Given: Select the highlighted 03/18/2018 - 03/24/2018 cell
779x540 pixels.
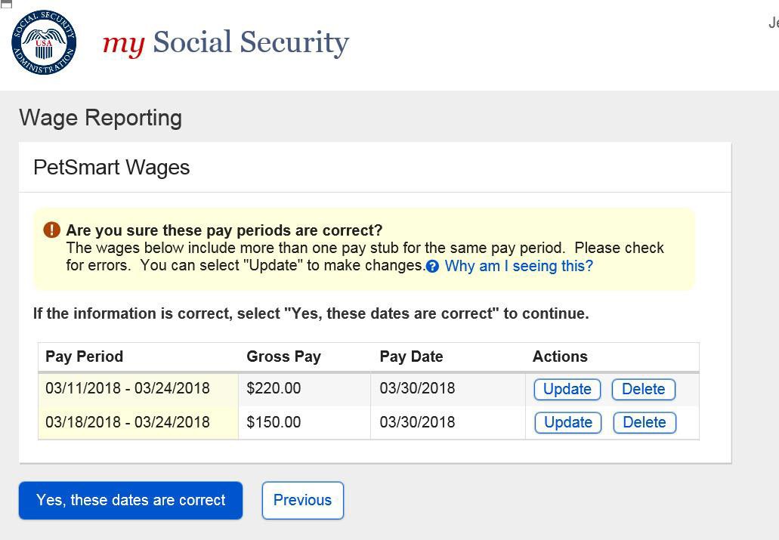Looking at the screenshot, I should [128, 422].
